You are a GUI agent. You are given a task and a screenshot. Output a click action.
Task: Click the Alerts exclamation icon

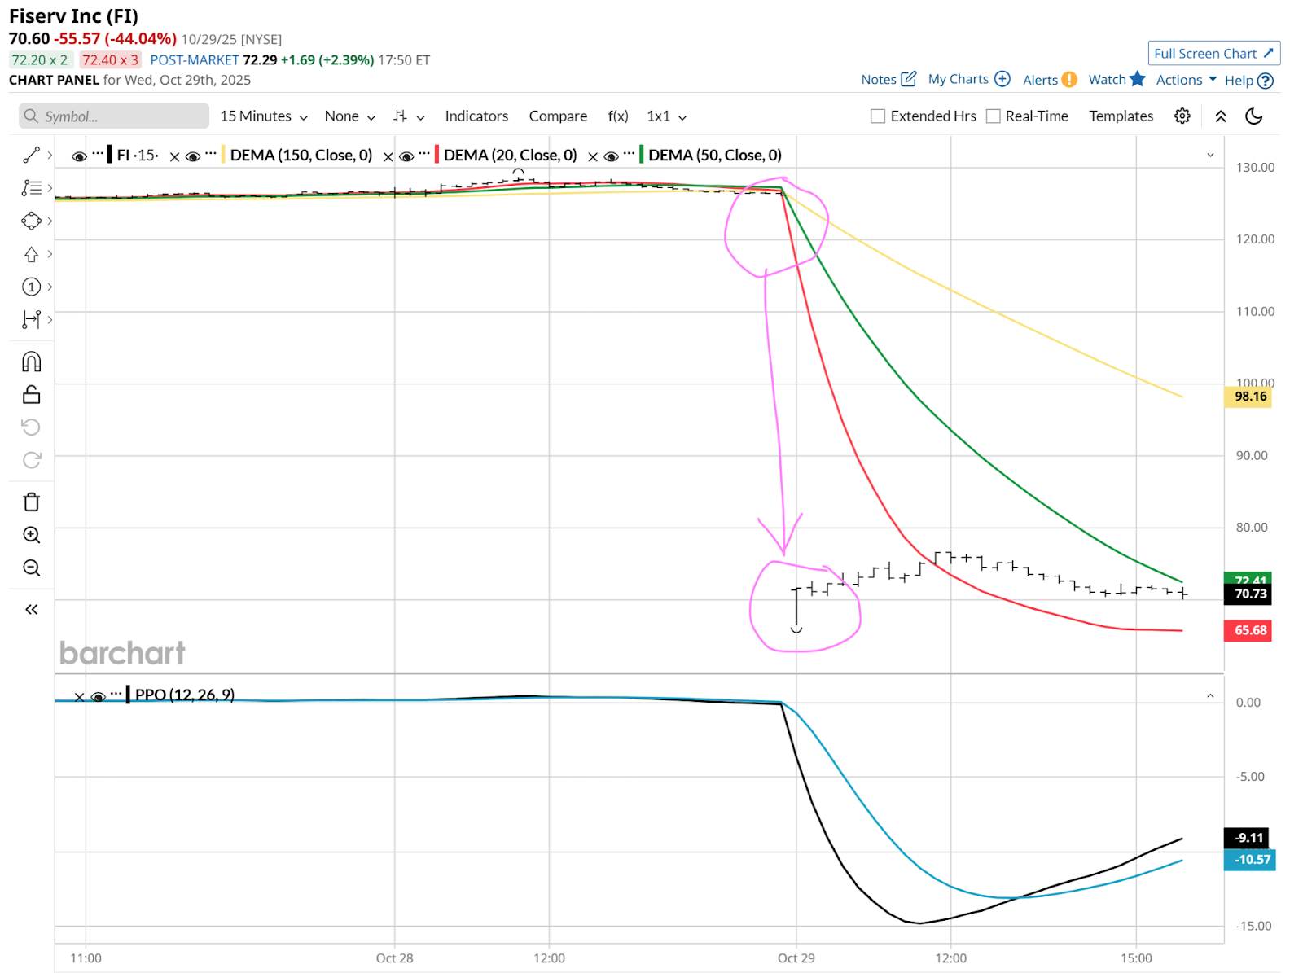click(1069, 80)
